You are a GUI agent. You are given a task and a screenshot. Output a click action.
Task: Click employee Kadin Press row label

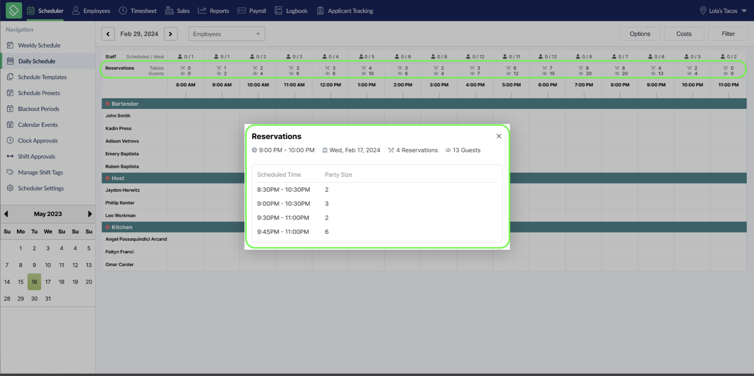click(119, 129)
